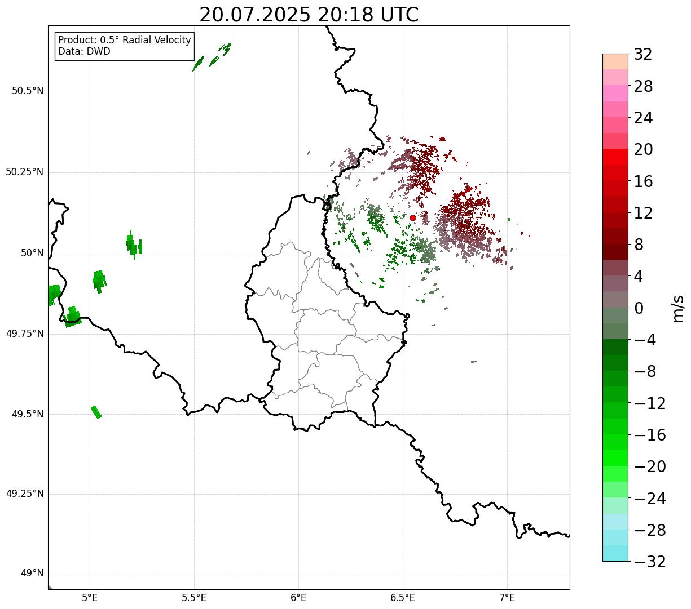Screen dimensions: 691x609
Task: Click the 5.5°E longitude label
Action: pyautogui.click(x=194, y=598)
